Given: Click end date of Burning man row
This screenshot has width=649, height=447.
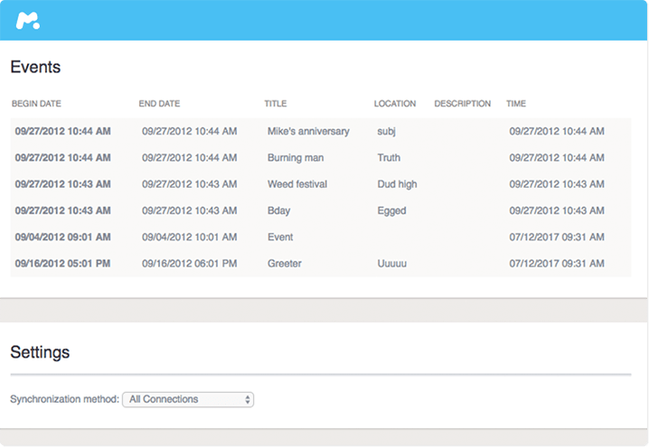Looking at the screenshot, I should [190, 158].
